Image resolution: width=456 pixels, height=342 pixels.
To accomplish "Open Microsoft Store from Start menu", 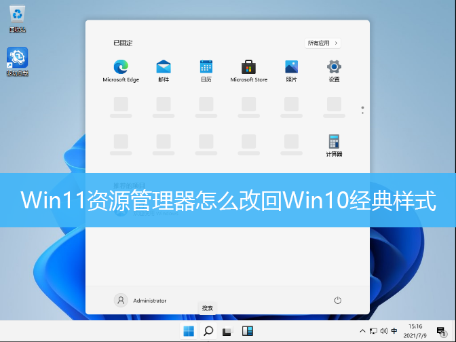I will pos(248,67).
